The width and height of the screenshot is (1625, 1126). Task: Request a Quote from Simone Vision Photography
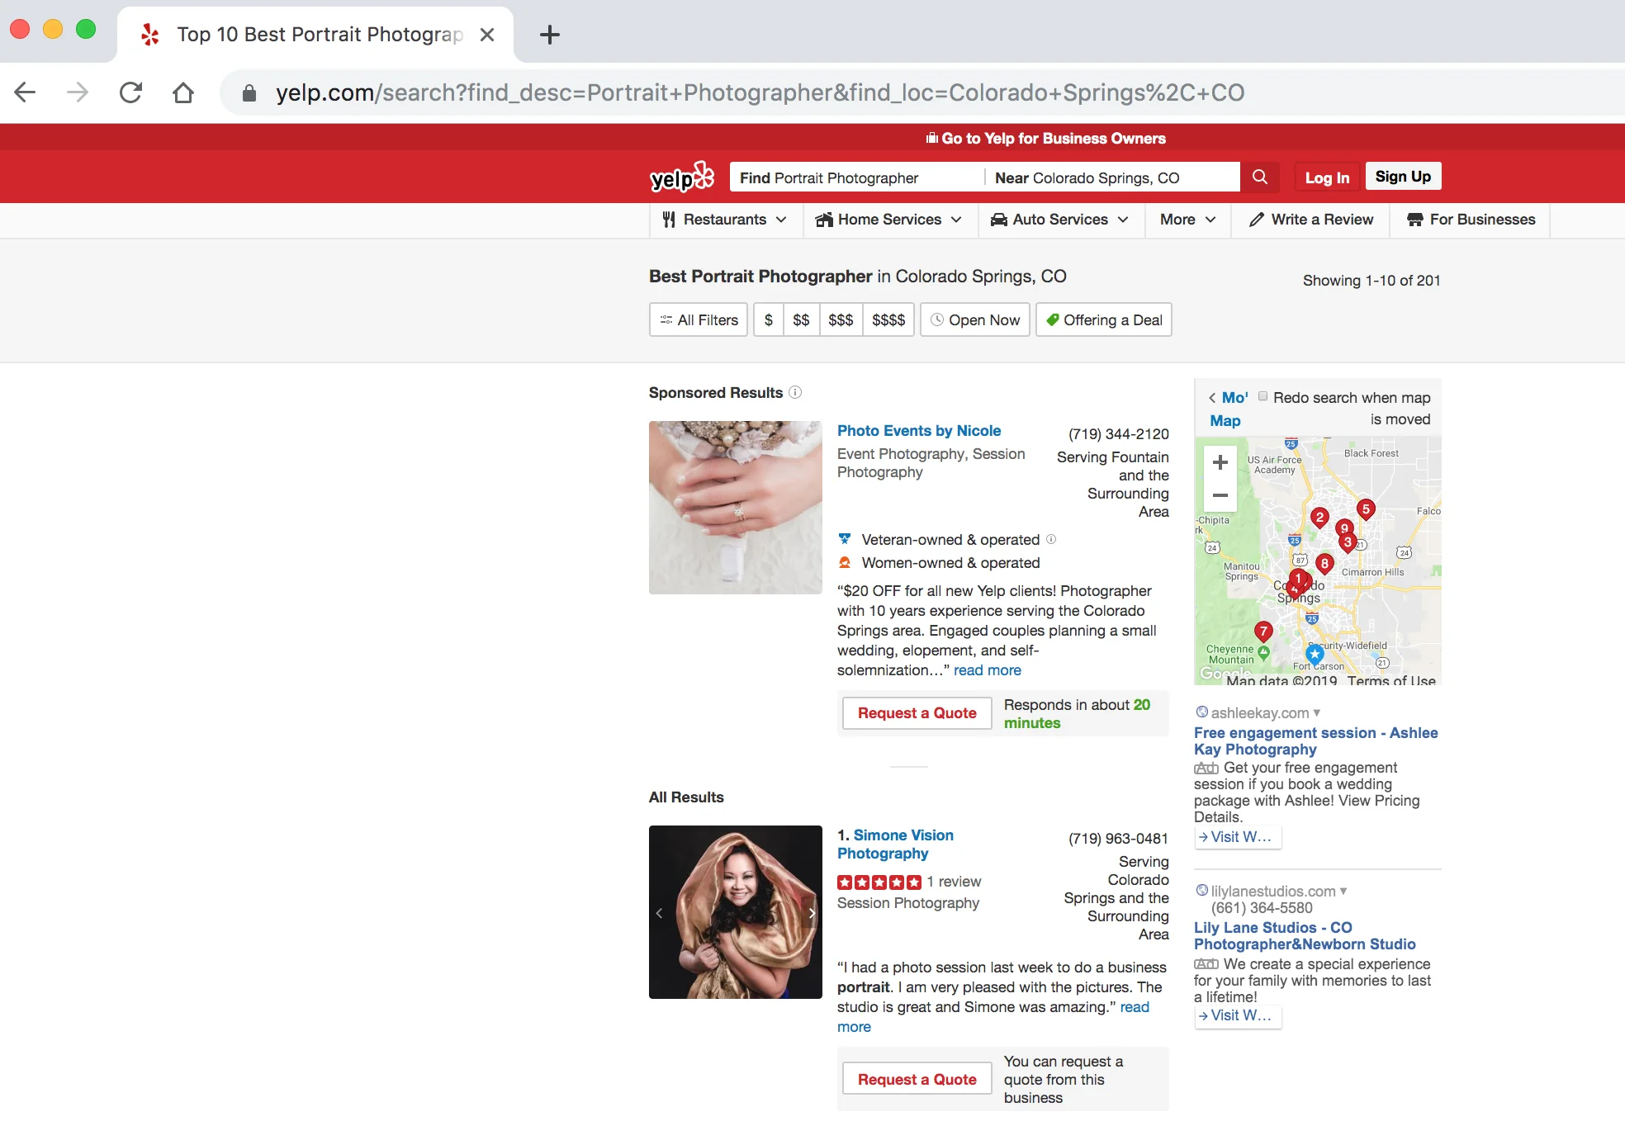917,1079
